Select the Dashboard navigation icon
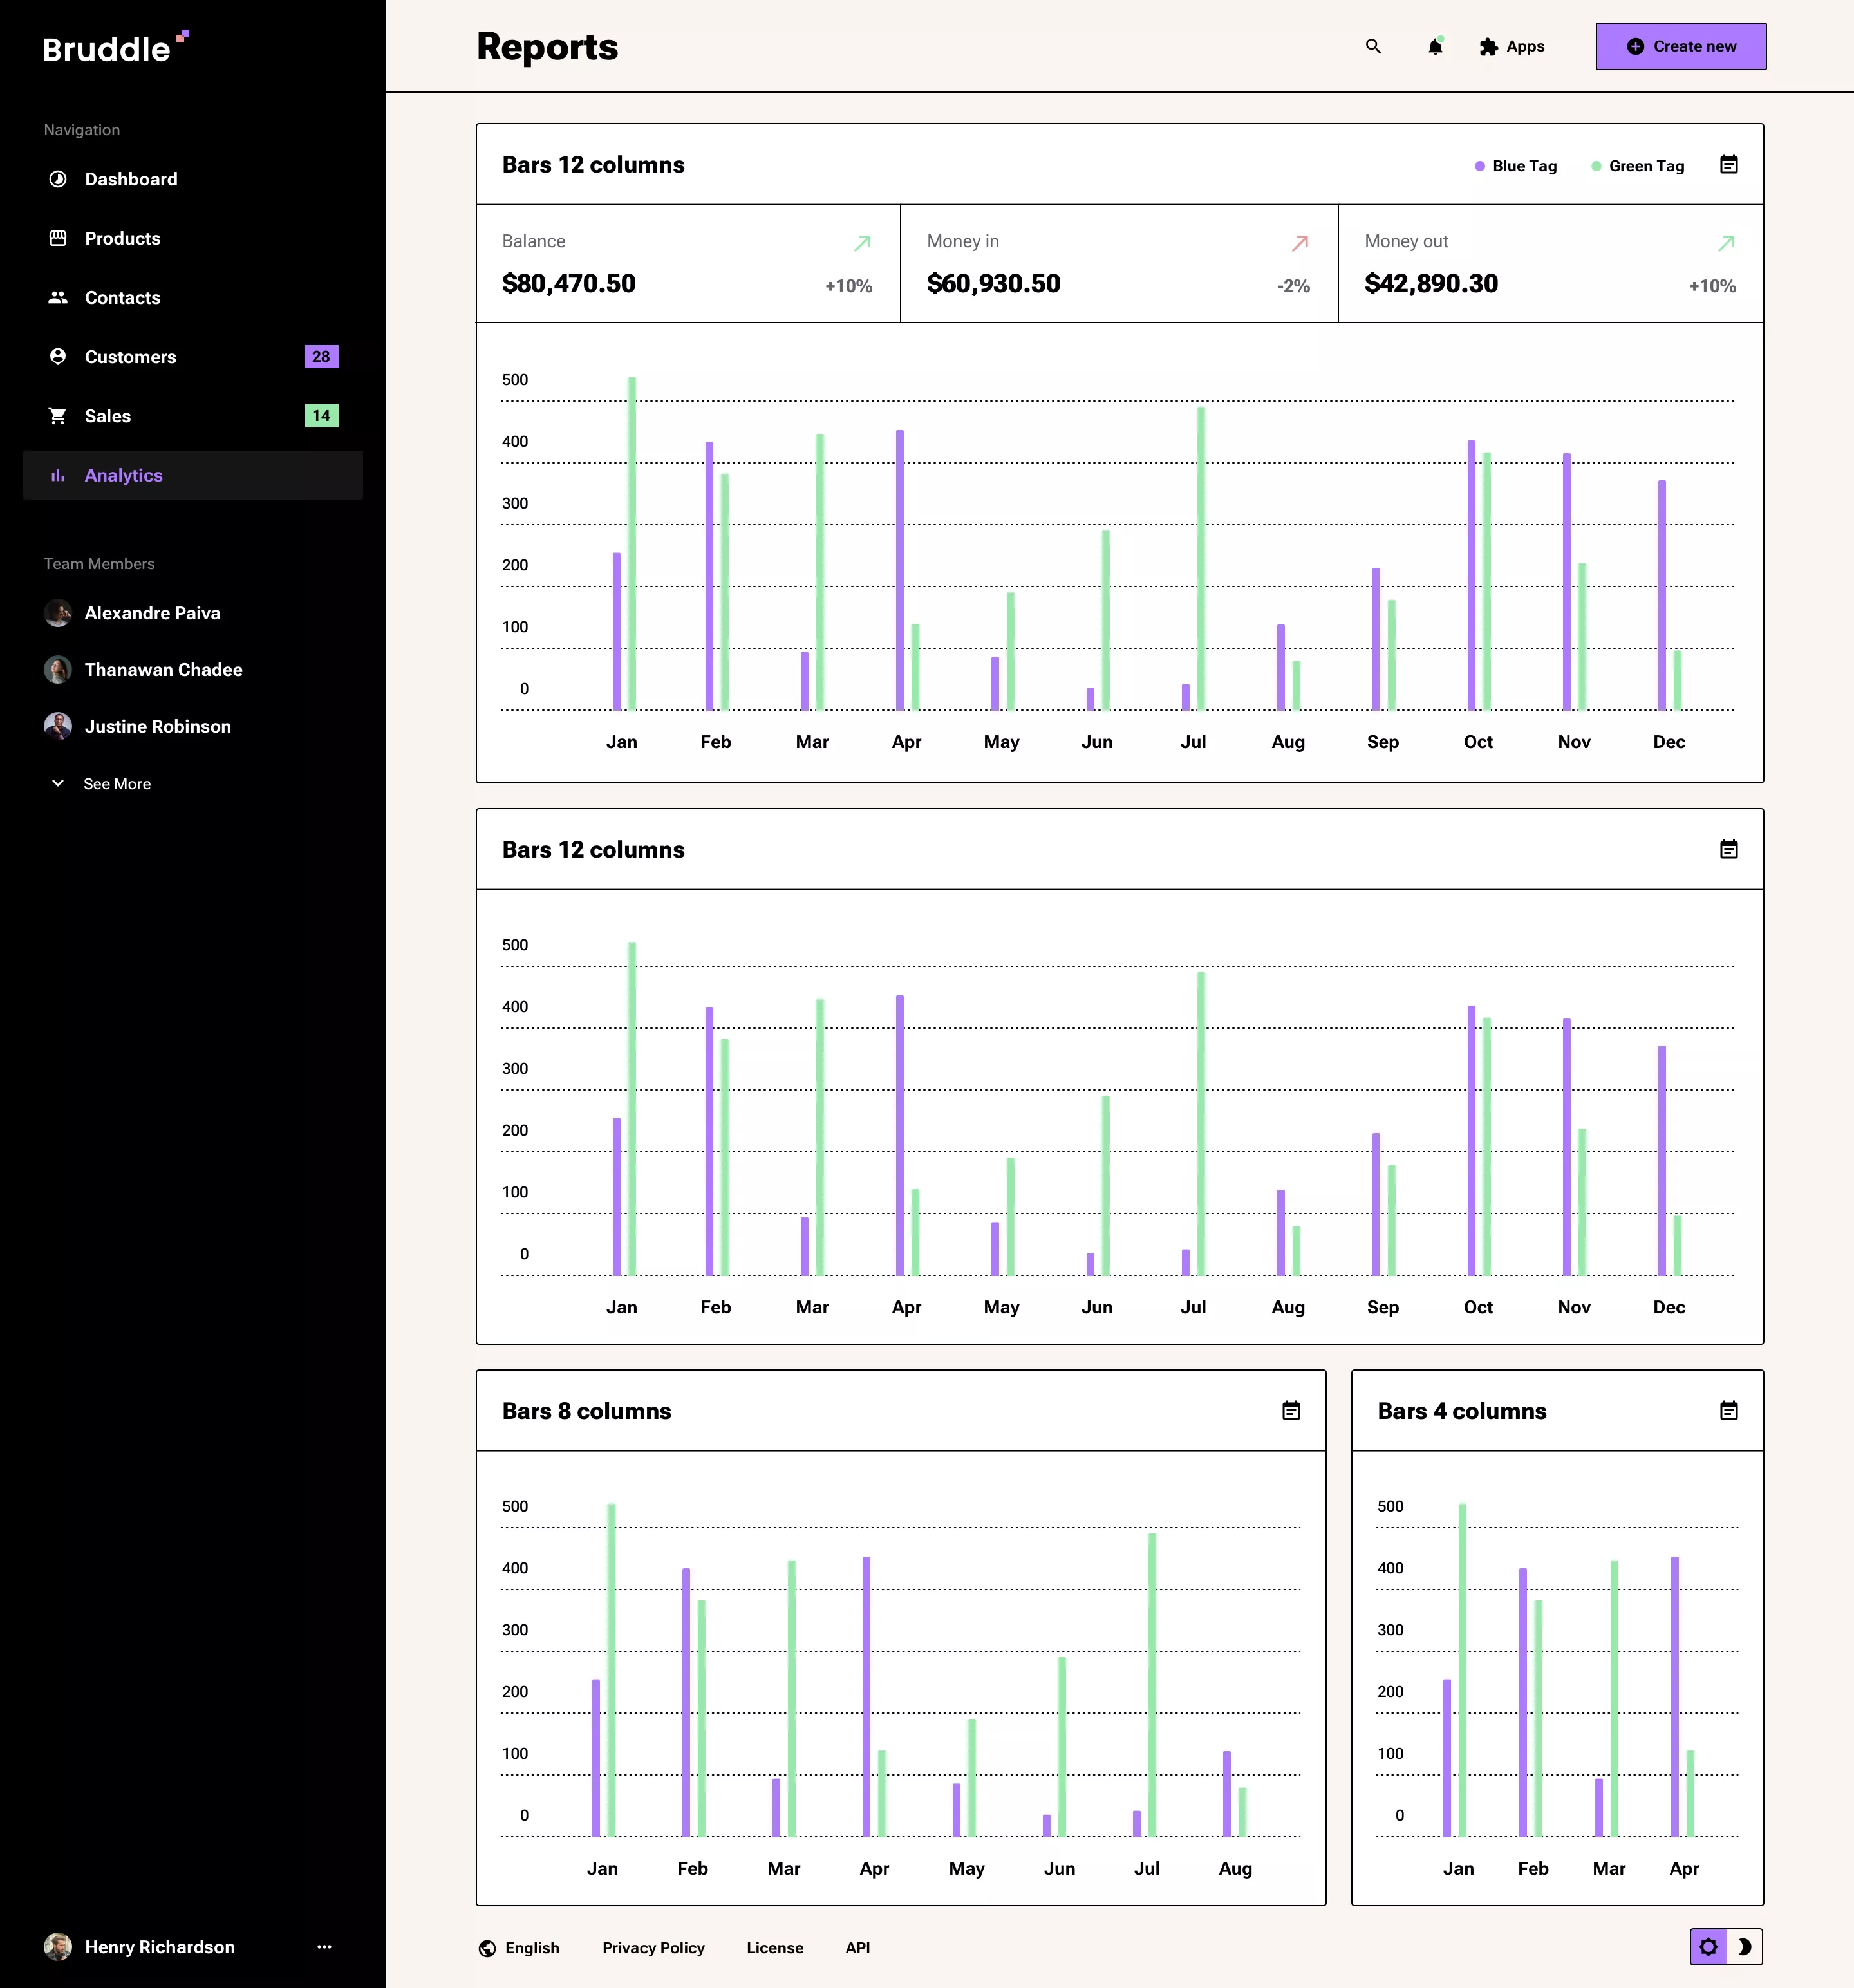This screenshot has width=1854, height=1988. pos(58,179)
